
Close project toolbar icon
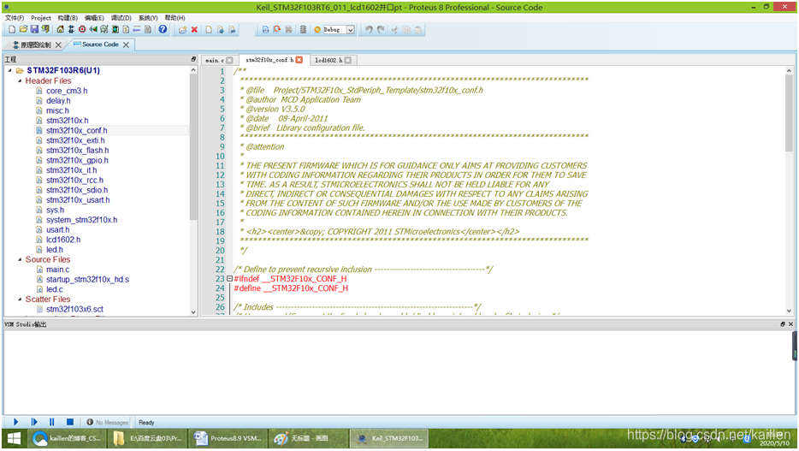[46, 30]
